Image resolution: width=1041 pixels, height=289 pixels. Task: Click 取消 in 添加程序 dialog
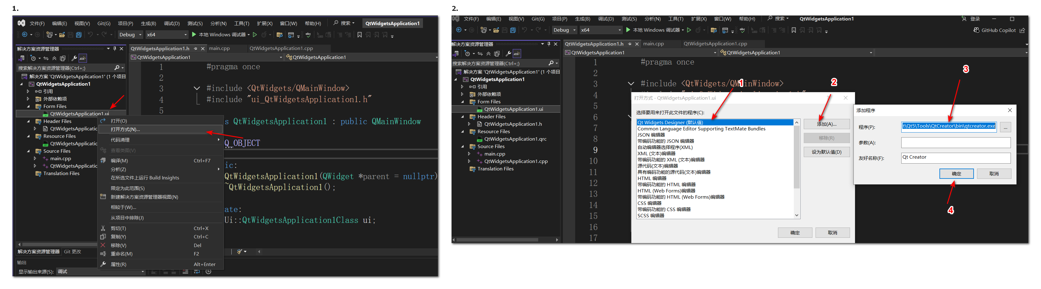coord(994,174)
